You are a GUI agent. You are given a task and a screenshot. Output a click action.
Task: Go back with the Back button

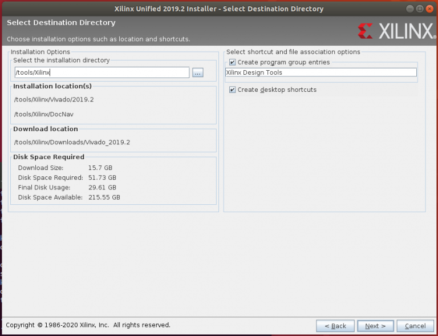click(335, 326)
